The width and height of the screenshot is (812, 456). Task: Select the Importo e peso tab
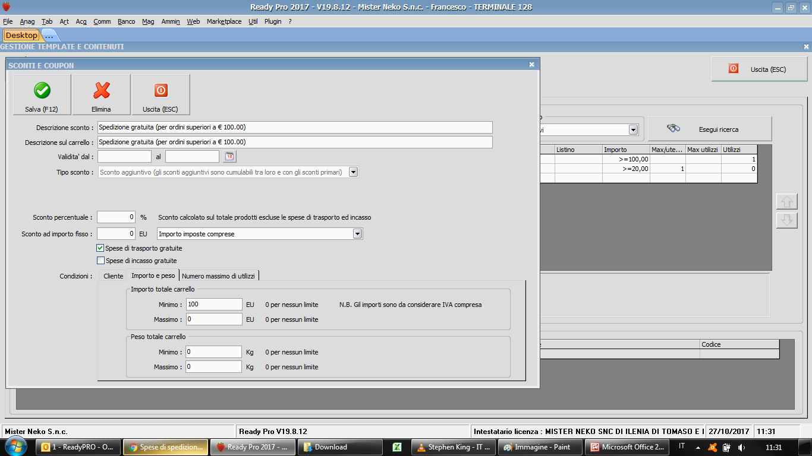pyautogui.click(x=153, y=275)
